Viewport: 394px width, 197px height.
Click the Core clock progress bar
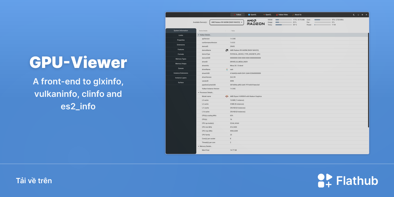(322, 20)
